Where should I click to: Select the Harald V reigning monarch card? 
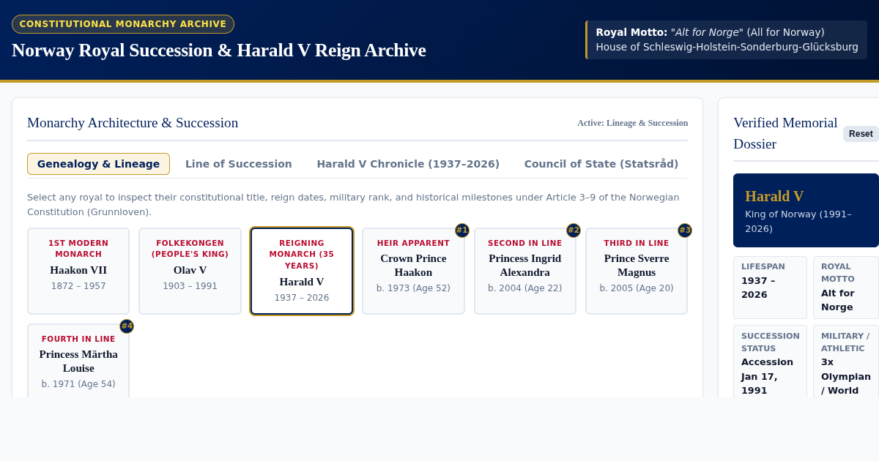tap(302, 271)
